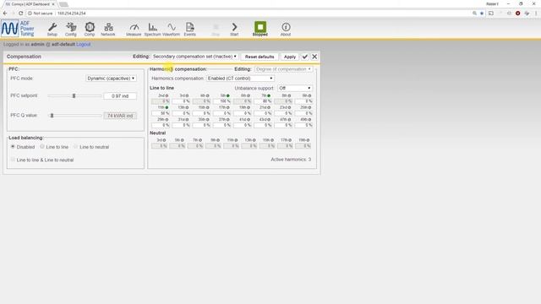Click the 17th line-to-line harmonic percent field
541x304 pixels.
221,113
